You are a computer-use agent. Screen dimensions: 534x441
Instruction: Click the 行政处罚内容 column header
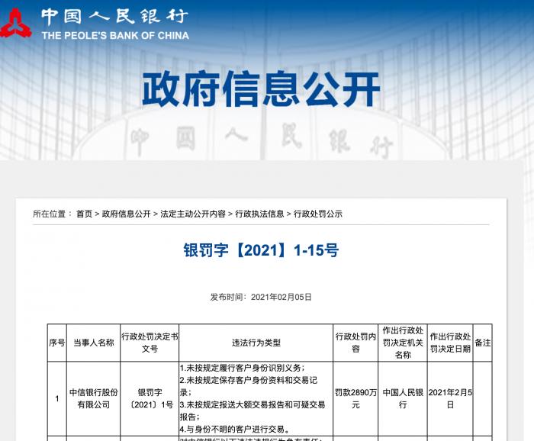click(x=355, y=343)
